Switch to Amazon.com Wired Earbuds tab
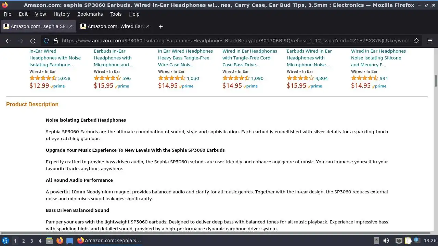This screenshot has height=246, width=438. coord(116,26)
